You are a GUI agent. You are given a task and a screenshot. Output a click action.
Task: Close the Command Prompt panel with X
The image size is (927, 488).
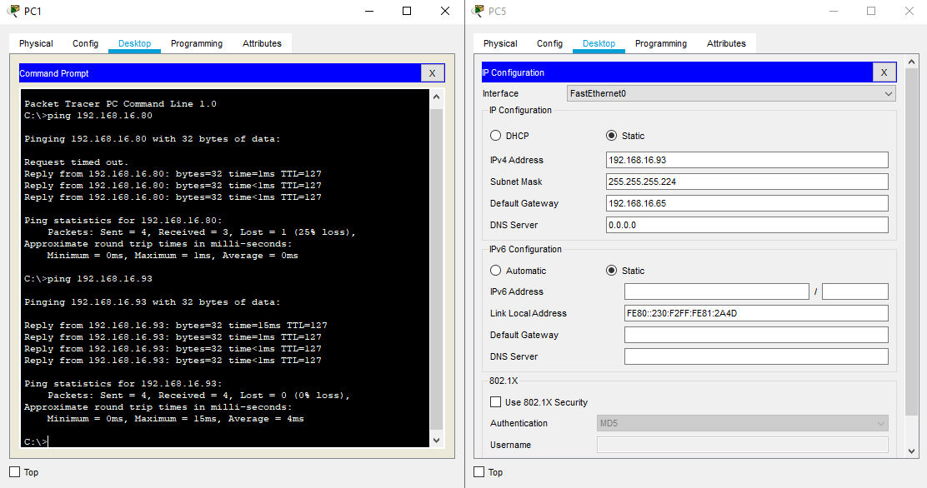[x=432, y=73]
